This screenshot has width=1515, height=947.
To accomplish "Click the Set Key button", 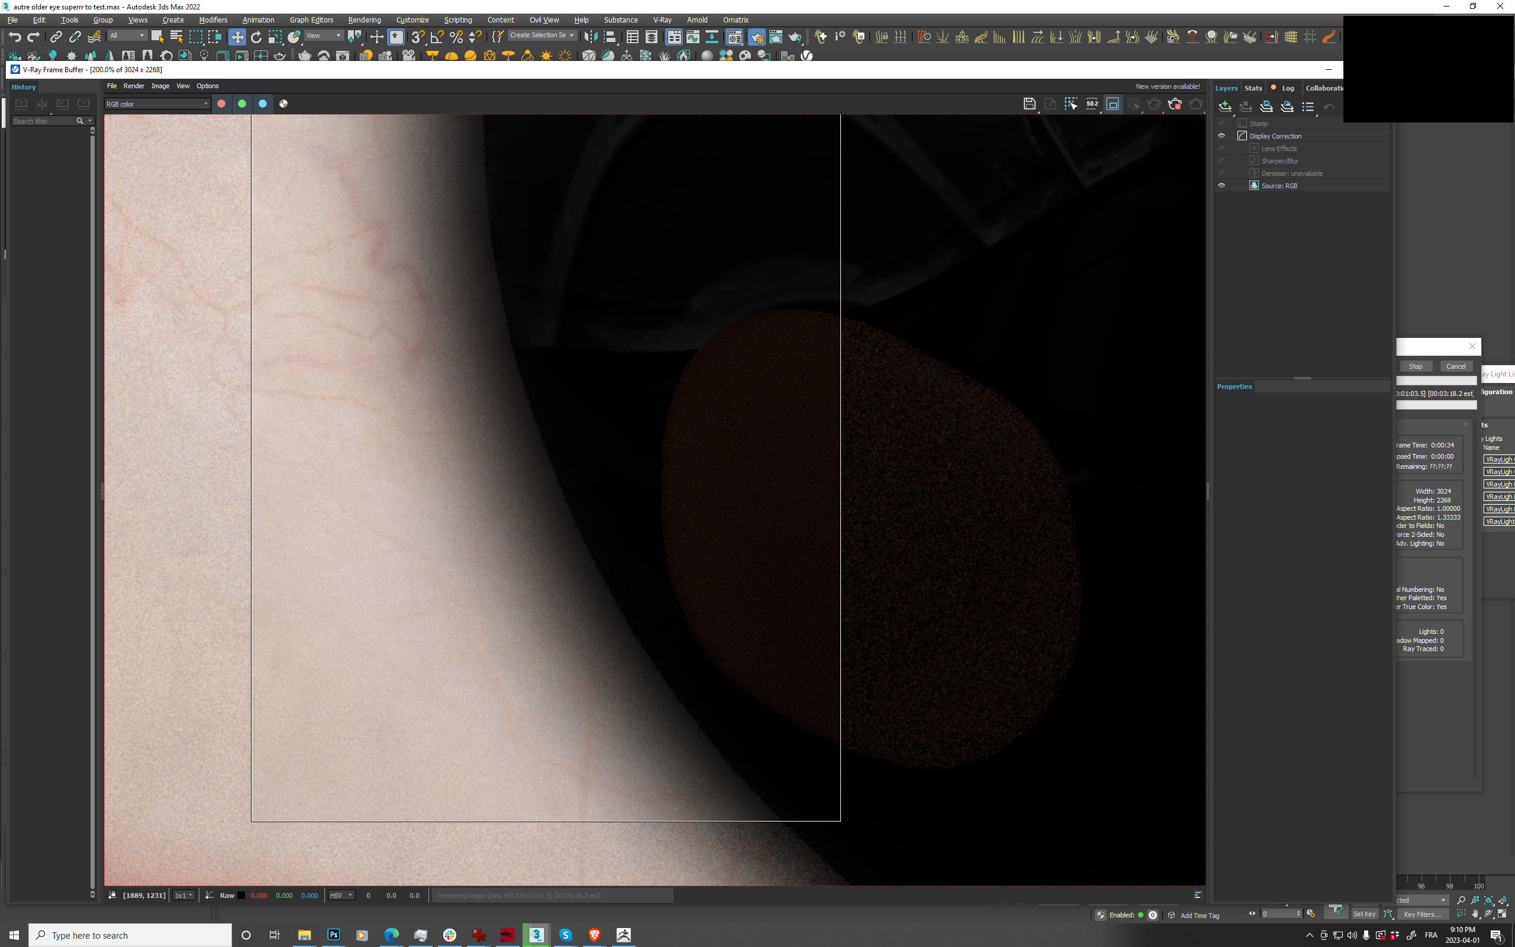I will click(x=1364, y=914).
